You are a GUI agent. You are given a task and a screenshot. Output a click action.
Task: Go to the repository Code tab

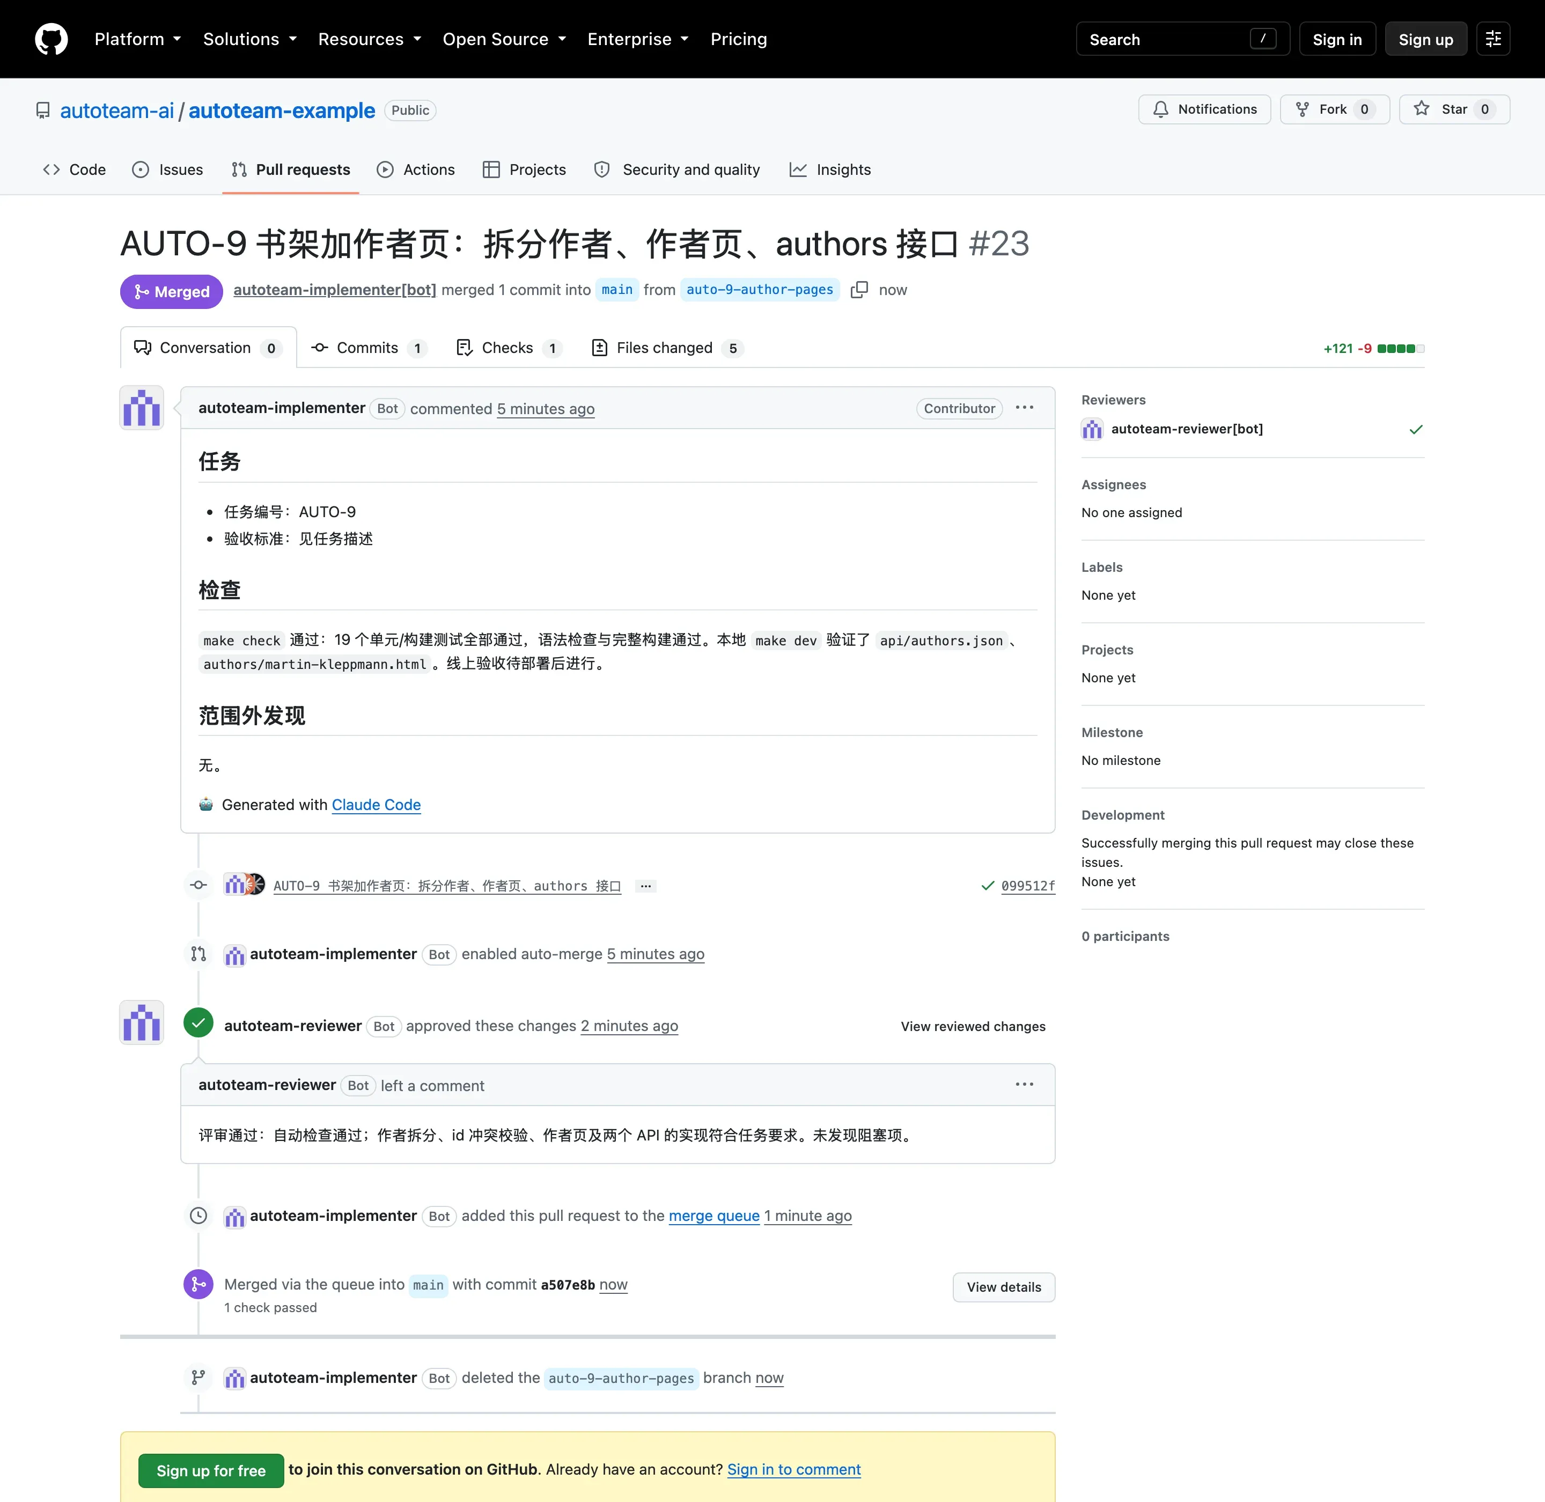(x=74, y=170)
